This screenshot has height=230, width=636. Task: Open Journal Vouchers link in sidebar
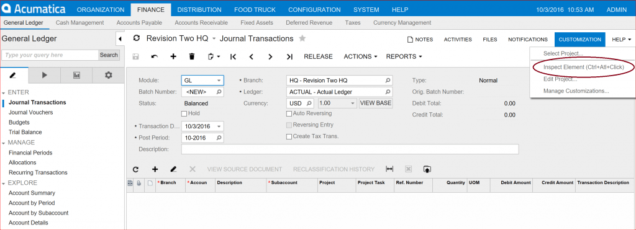pos(31,112)
